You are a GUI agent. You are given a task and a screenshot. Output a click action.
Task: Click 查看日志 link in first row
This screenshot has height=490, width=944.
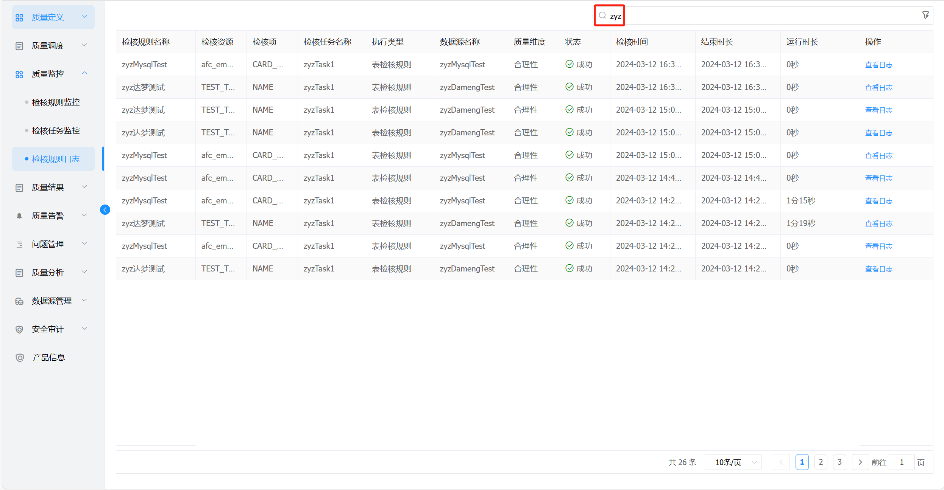878,65
